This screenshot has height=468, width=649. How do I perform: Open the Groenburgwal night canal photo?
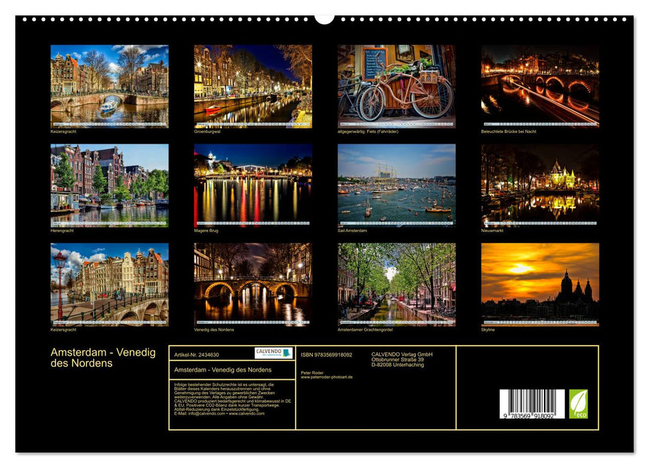pos(253,86)
